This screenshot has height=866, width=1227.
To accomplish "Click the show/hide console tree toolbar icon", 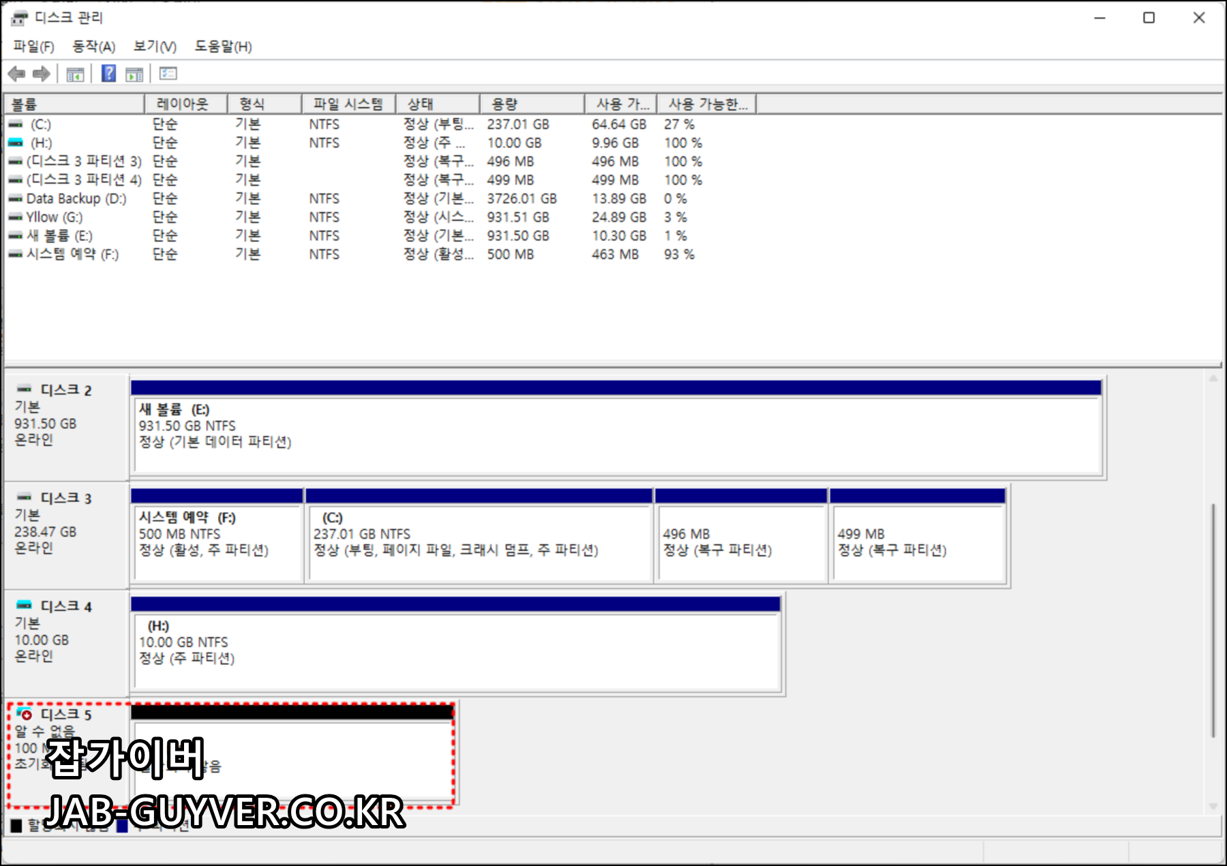I will click(75, 74).
